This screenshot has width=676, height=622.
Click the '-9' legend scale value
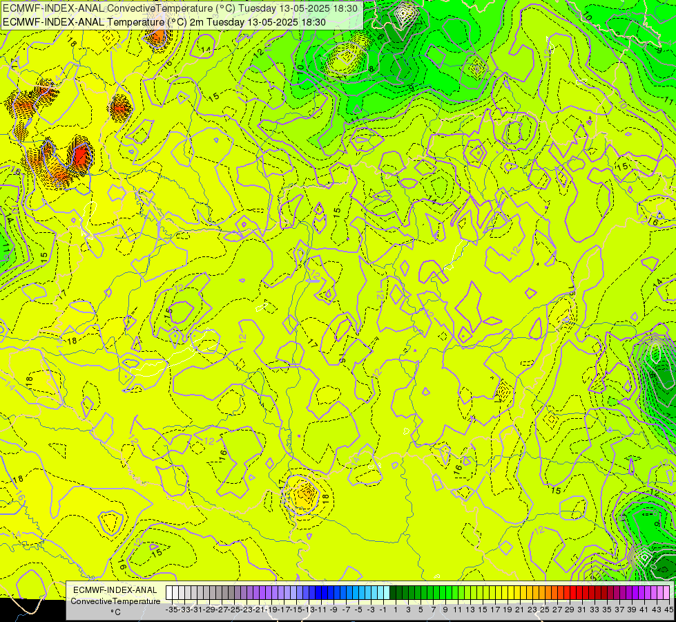tap(334, 610)
